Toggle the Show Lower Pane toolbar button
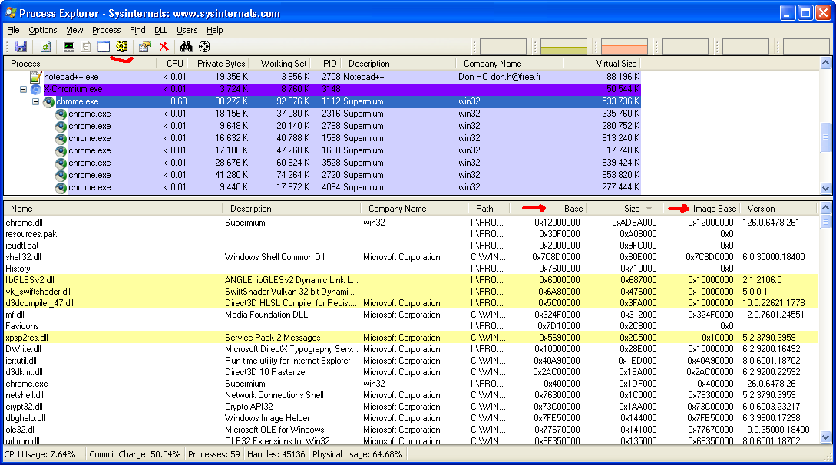Viewport: 836px width, 465px height. coord(103,47)
